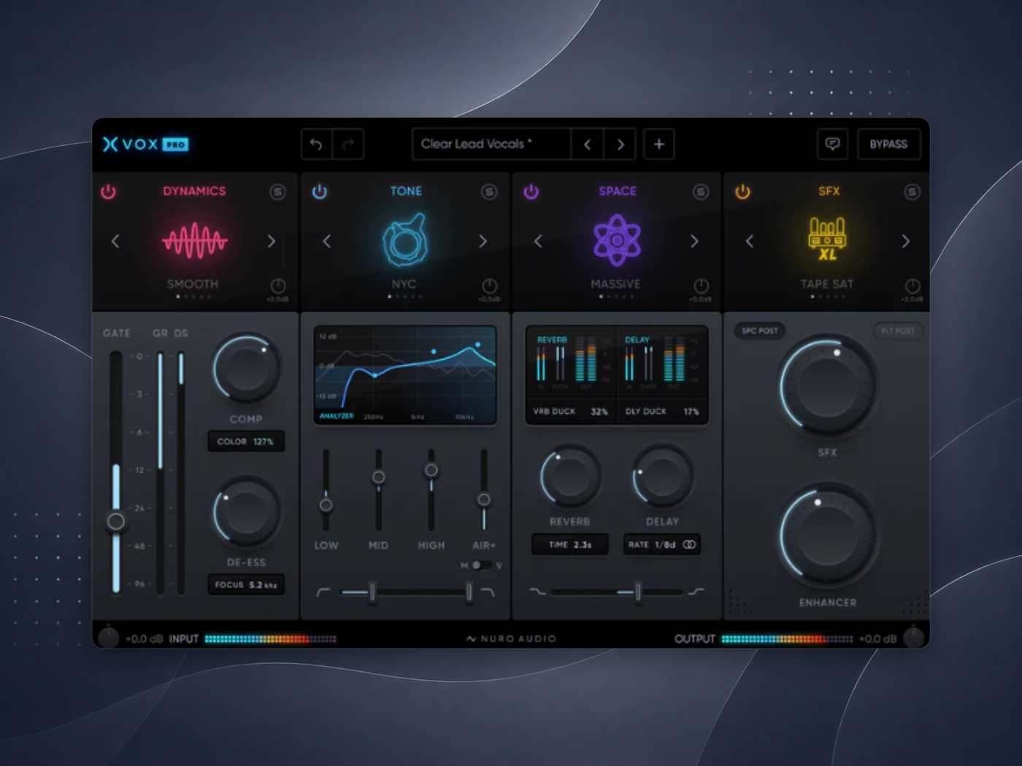Click the FLT POST button
Image resolution: width=1022 pixels, height=766 pixels.
point(898,330)
